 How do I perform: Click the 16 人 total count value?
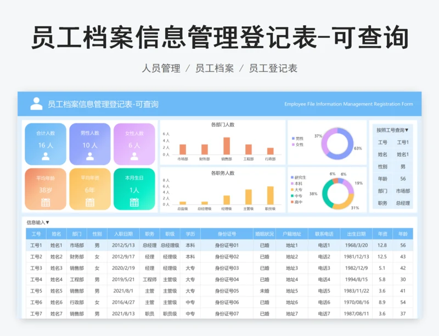click(46, 145)
